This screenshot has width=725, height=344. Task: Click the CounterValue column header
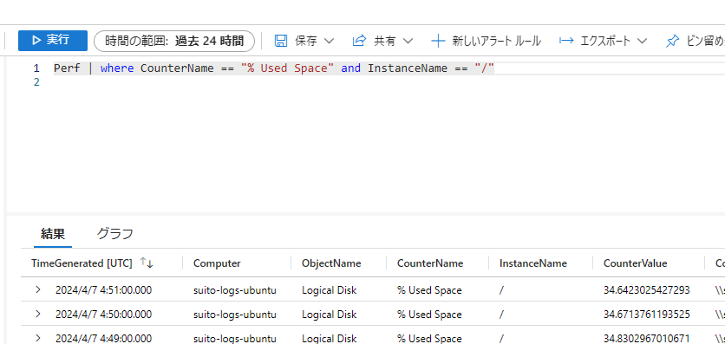[636, 263]
